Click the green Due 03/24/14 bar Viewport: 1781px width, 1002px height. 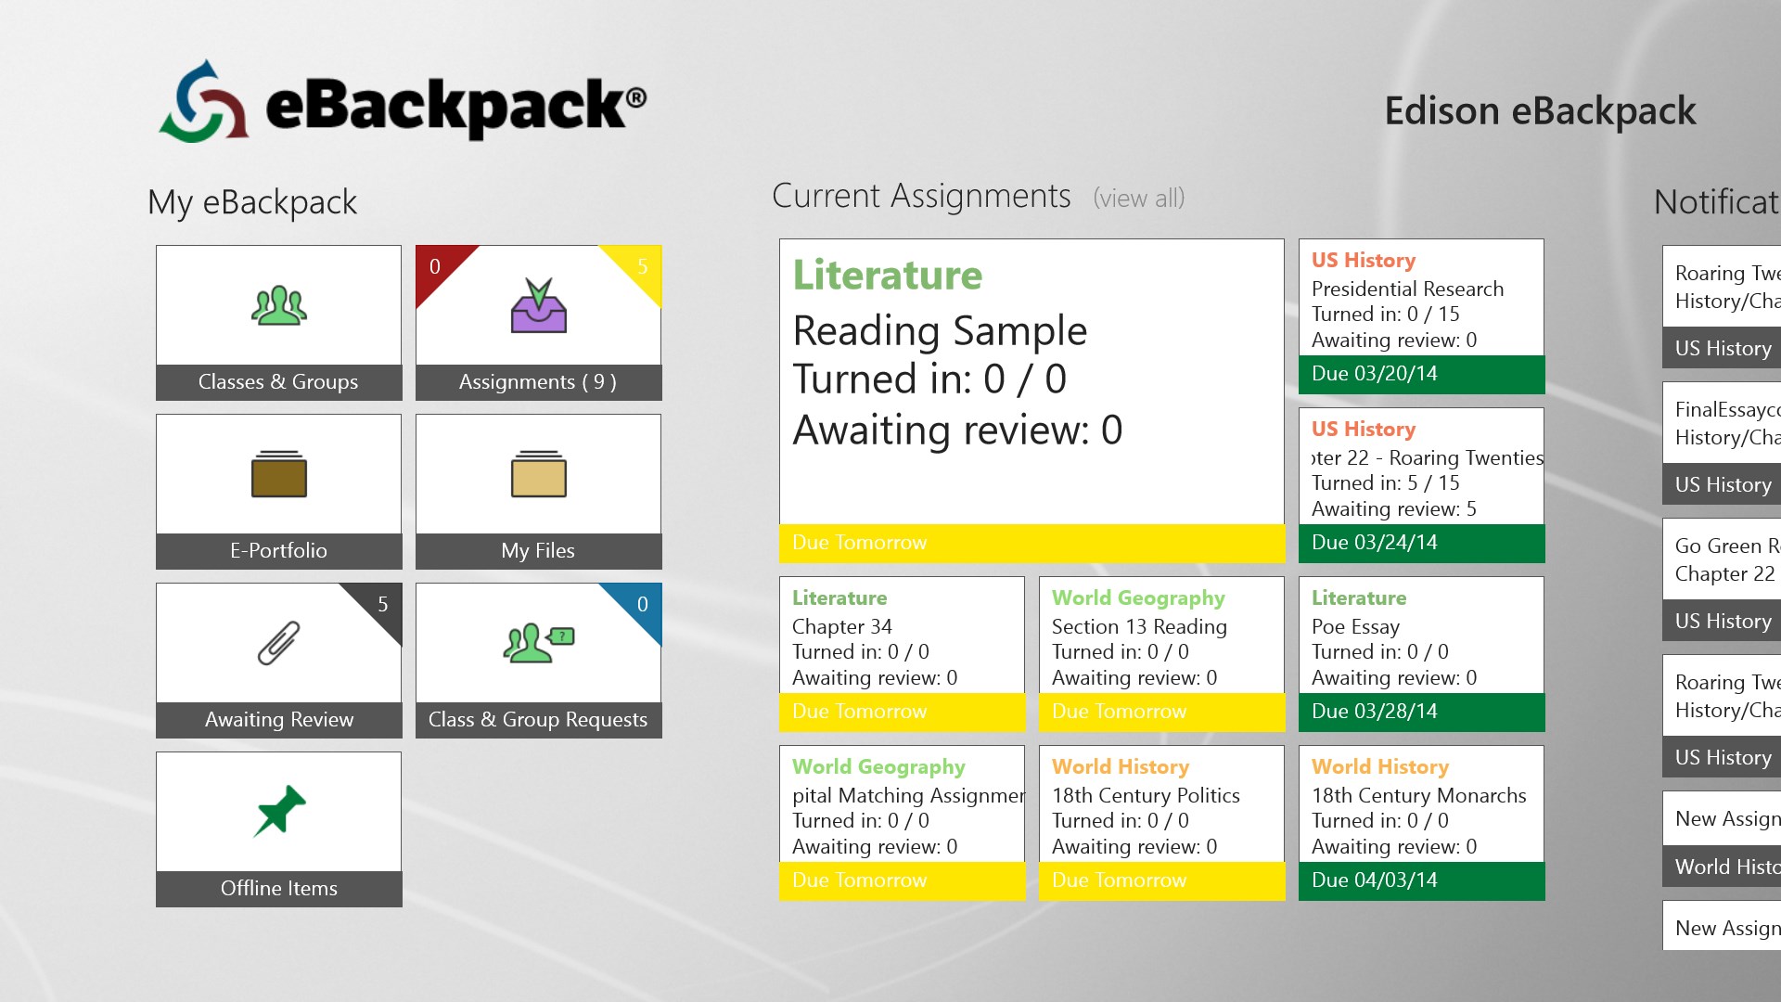click(1421, 543)
